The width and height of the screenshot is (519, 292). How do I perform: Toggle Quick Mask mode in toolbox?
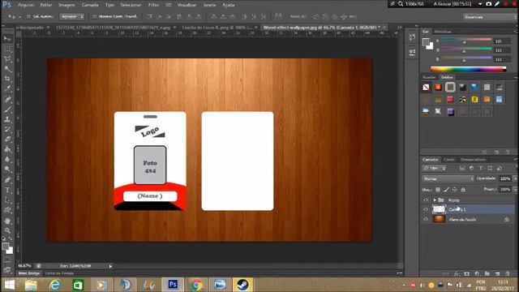pos(7,260)
